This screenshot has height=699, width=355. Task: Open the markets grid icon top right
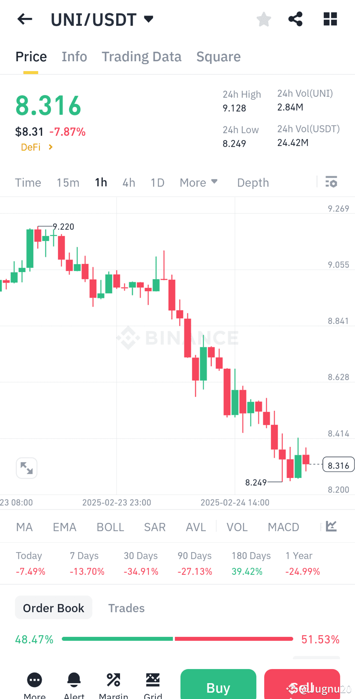pyautogui.click(x=330, y=19)
